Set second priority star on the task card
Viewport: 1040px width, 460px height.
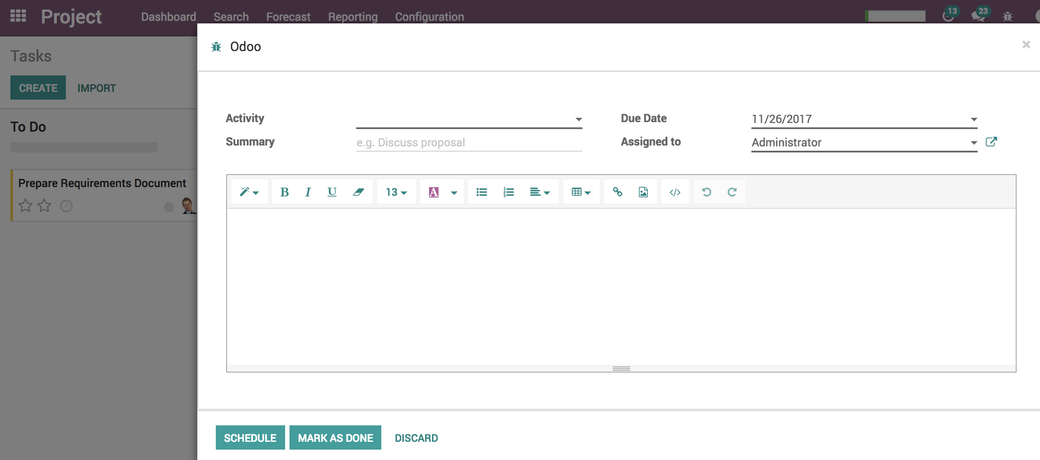pyautogui.click(x=44, y=205)
